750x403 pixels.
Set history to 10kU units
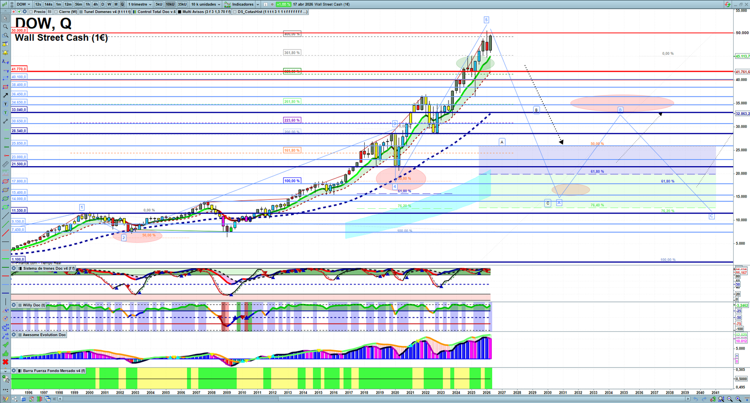pyautogui.click(x=170, y=4)
